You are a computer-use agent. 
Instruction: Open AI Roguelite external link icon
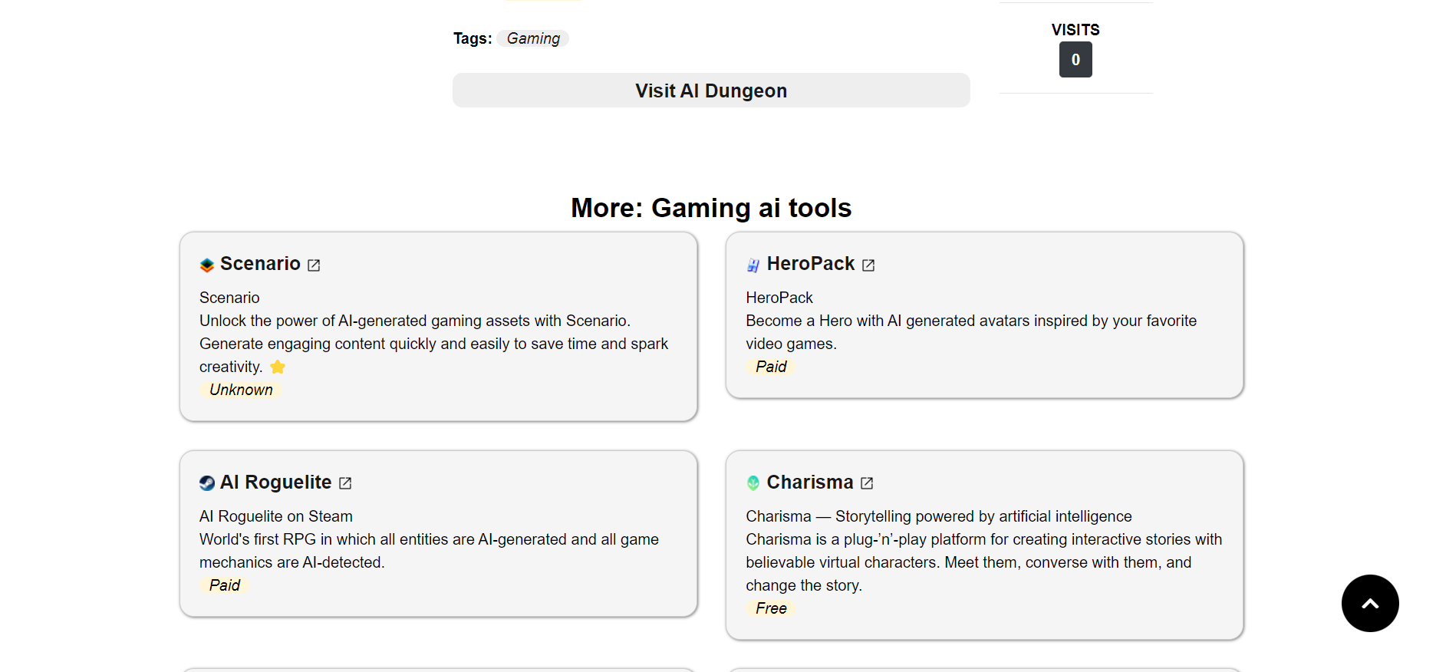tap(345, 483)
